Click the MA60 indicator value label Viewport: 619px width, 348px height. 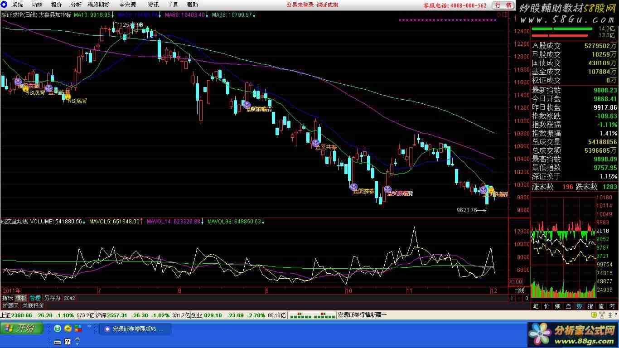tap(187, 15)
